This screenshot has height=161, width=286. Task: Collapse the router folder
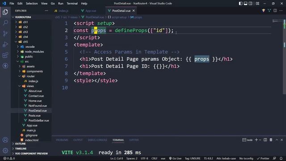(30, 76)
